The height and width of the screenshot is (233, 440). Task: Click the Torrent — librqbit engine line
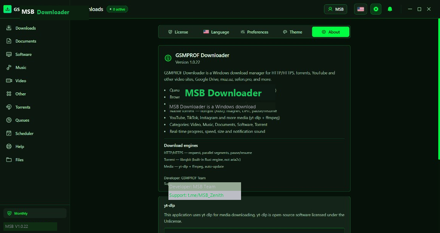point(202,159)
